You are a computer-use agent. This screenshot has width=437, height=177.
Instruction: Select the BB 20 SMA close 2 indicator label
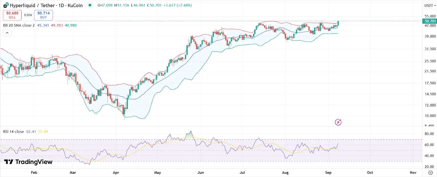19,25
